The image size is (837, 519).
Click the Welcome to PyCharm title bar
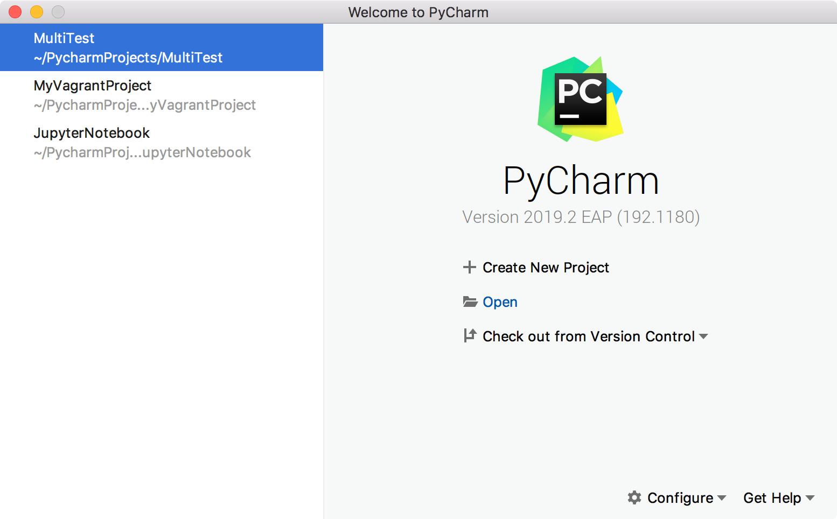[418, 12]
